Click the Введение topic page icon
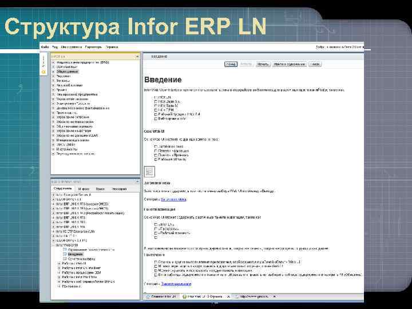Screen dimensions: 412x309 (65, 254)
